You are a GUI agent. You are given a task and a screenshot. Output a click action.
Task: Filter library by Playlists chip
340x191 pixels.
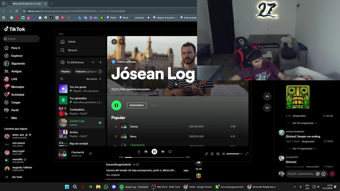[66, 71]
